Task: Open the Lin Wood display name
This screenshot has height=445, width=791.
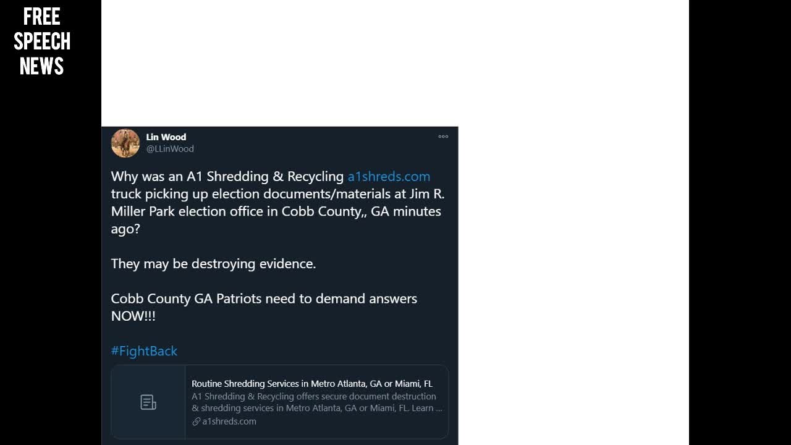Action: (166, 137)
